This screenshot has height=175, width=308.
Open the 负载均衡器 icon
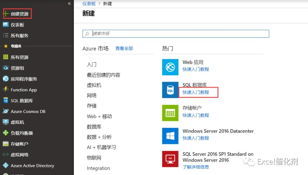6,133
